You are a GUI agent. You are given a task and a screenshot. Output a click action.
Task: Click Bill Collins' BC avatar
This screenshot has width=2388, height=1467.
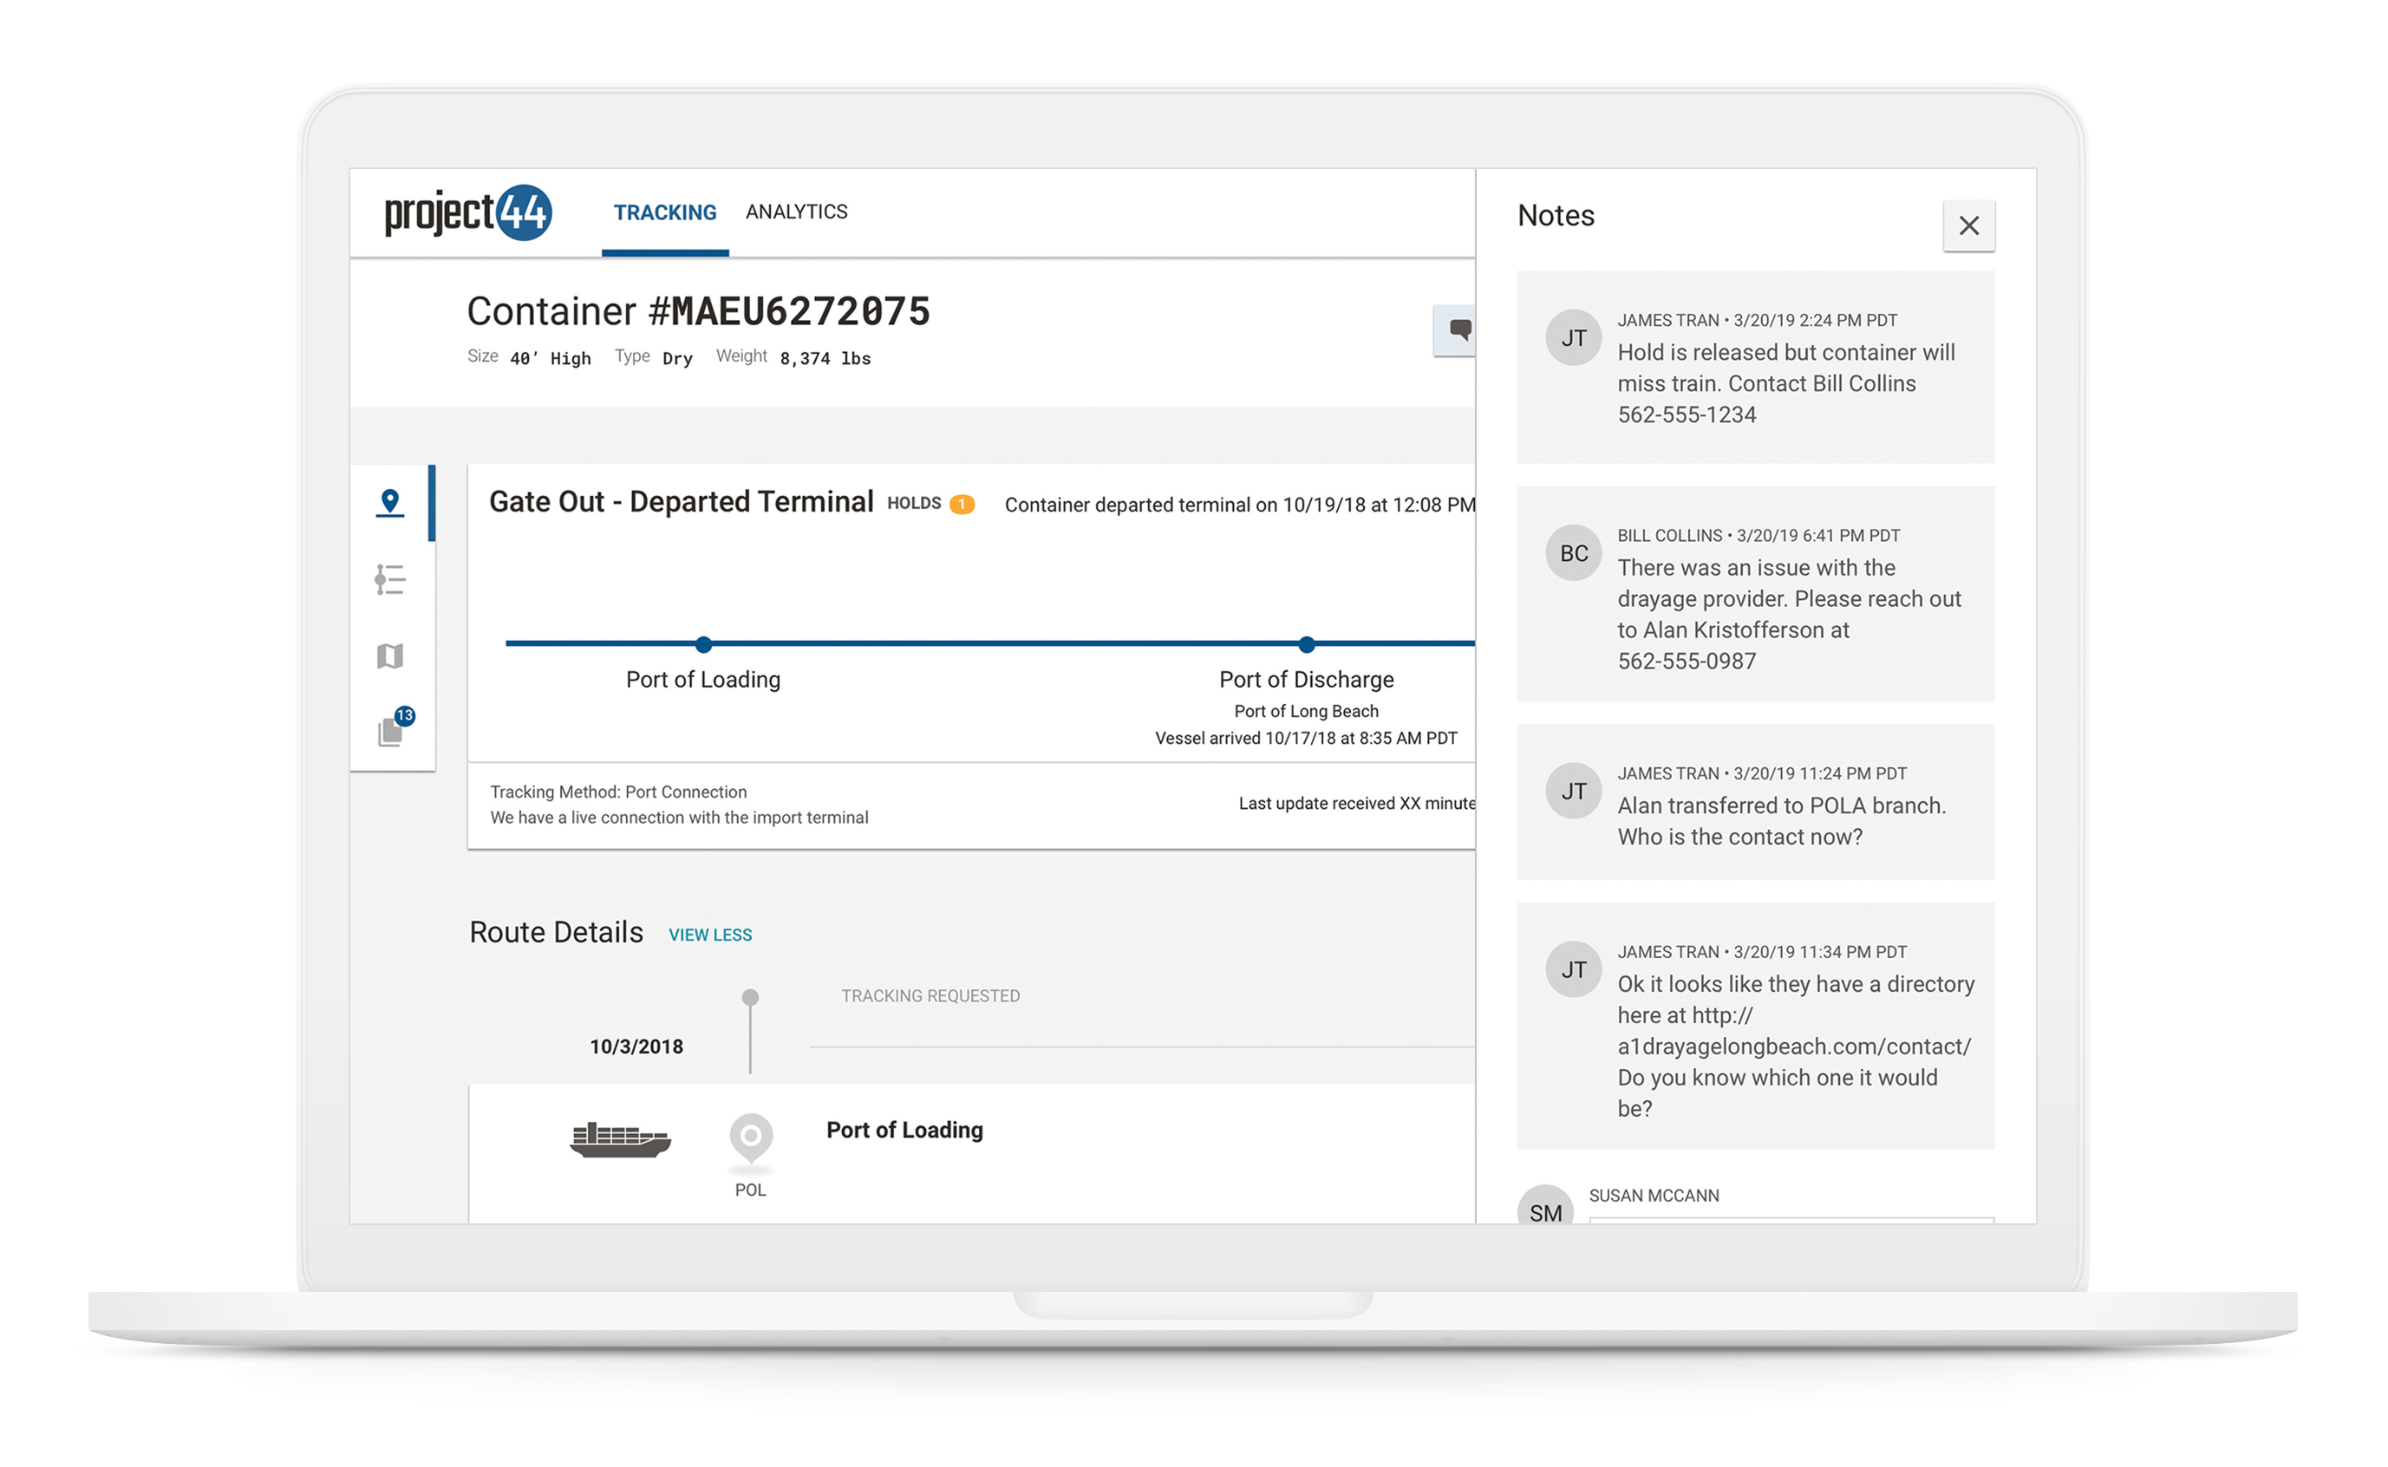pos(1573,553)
